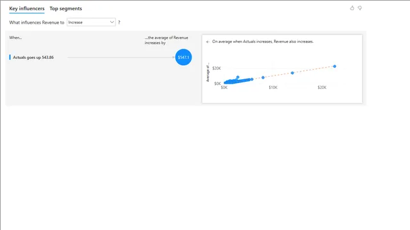Click the $0K x-axis label

[224, 88]
